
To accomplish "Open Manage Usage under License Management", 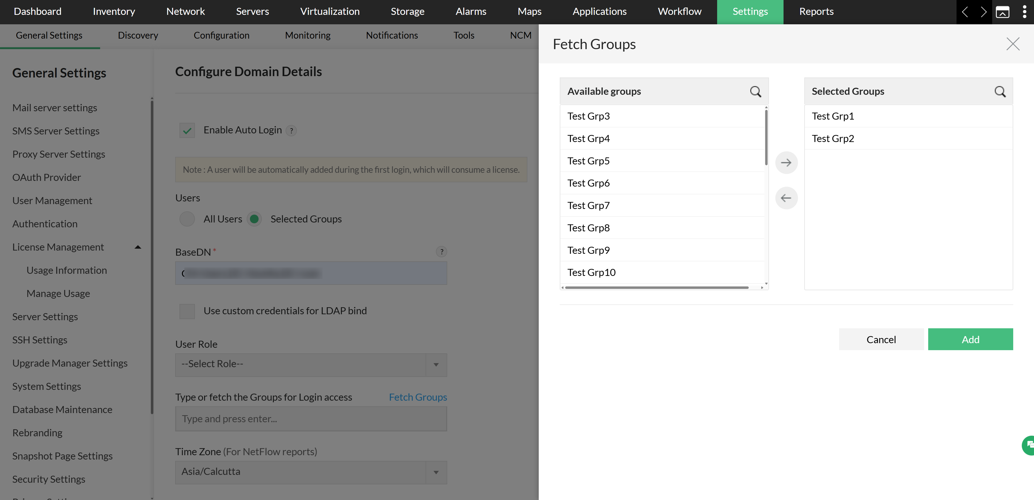I will 58,293.
